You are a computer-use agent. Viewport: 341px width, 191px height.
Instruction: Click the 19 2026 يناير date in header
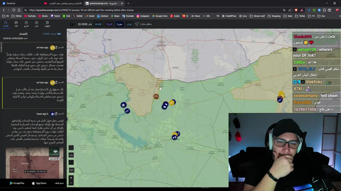coord(85,24)
